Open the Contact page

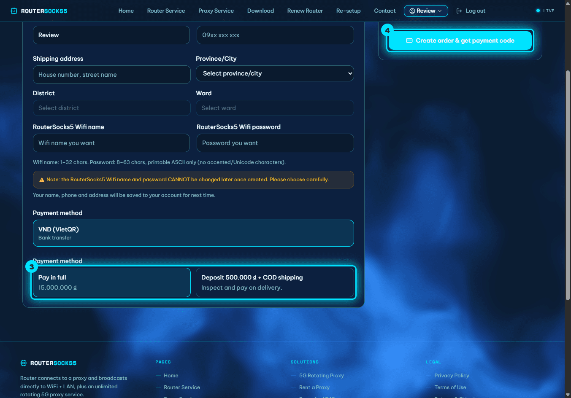click(385, 11)
